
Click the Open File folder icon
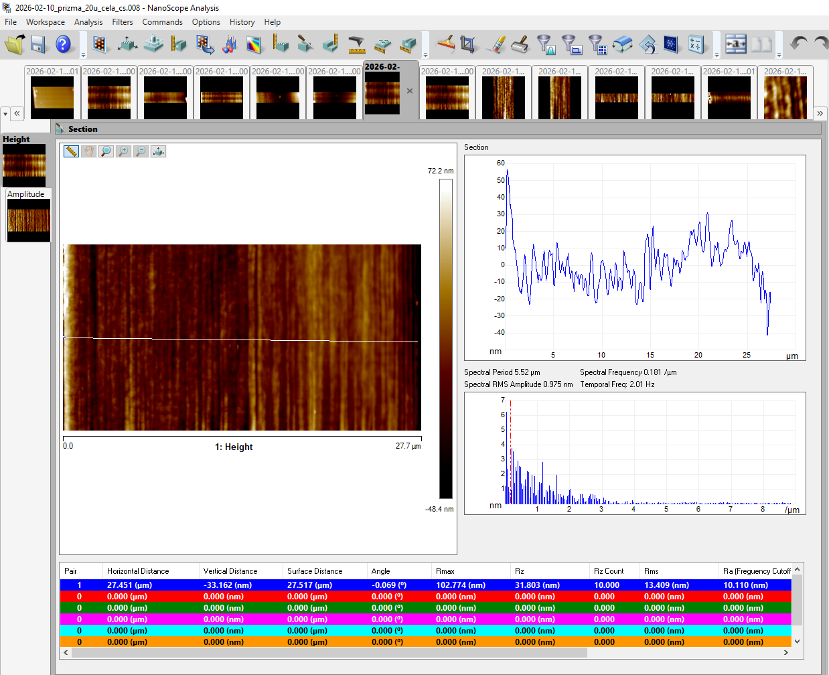point(15,44)
